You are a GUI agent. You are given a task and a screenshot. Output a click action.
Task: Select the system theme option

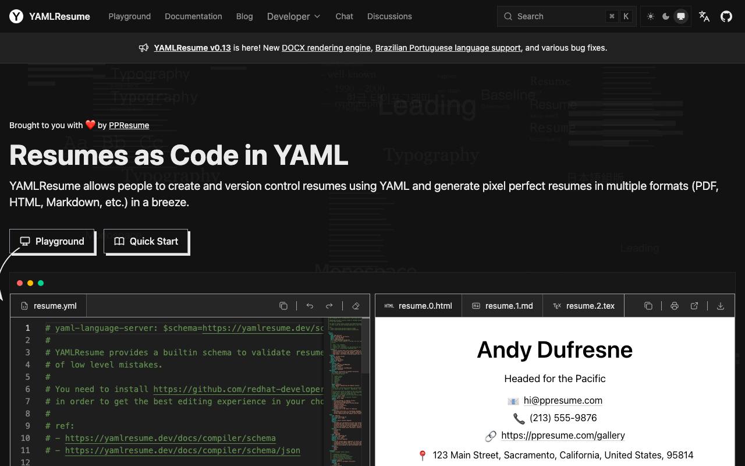click(681, 16)
